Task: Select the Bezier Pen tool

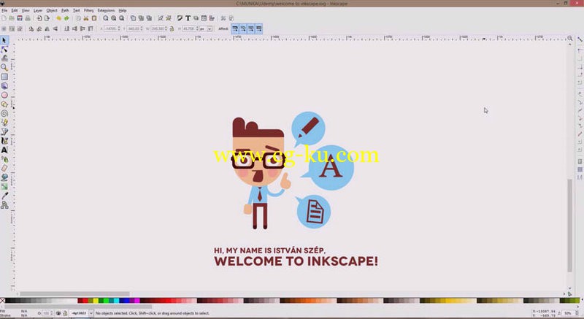Action: point(4,131)
